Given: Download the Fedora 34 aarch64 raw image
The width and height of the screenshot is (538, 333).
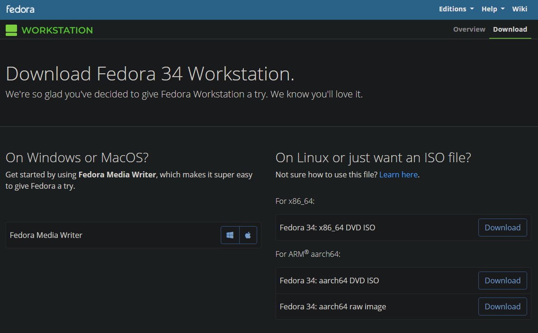Looking at the screenshot, I should pyautogui.click(x=502, y=307).
